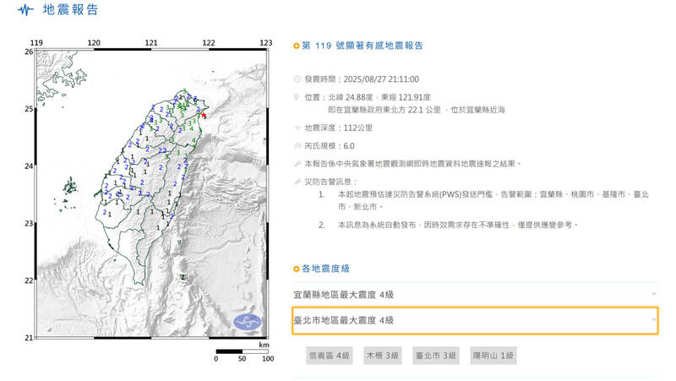Image resolution: width=676 pixels, height=381 pixels.
Task: Click the magnitude icon beside 芮氏規模
Action: 297,147
